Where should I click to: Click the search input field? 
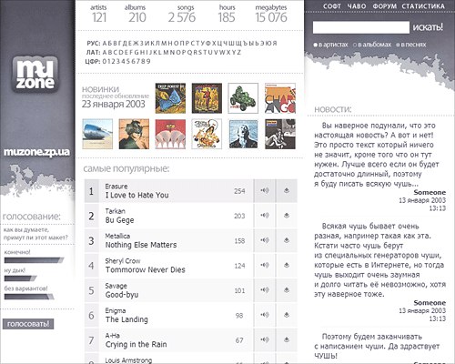361,27
